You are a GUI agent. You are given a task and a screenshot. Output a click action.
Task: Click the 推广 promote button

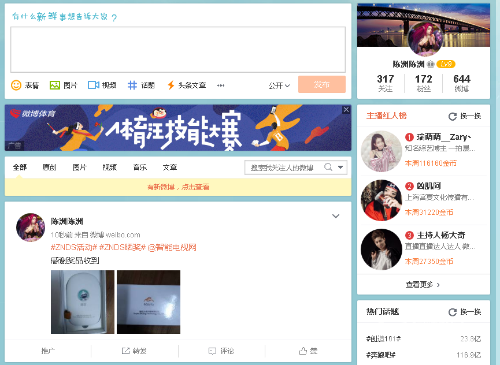tap(48, 351)
